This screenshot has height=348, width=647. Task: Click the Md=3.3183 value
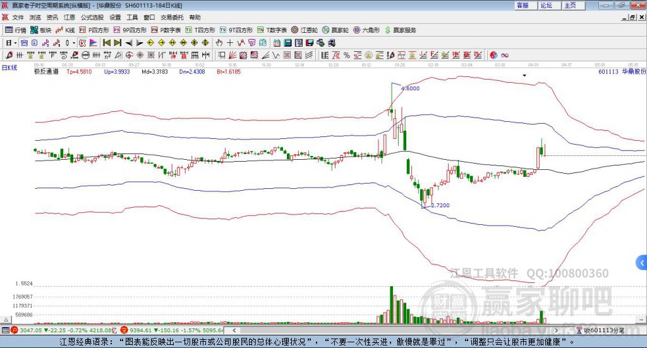pyautogui.click(x=155, y=72)
